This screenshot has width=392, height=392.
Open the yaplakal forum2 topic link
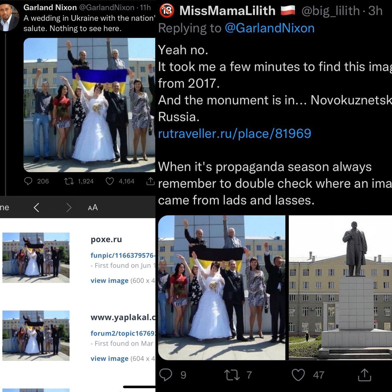(x=123, y=333)
